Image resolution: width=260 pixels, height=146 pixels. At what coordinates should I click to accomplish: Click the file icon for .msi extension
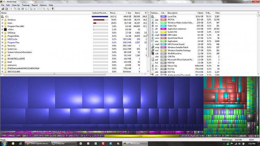[153, 50]
